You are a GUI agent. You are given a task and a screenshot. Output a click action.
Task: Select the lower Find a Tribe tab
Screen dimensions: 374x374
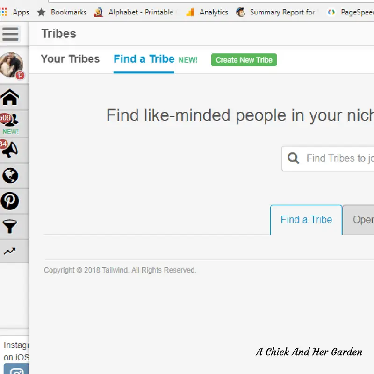306,220
